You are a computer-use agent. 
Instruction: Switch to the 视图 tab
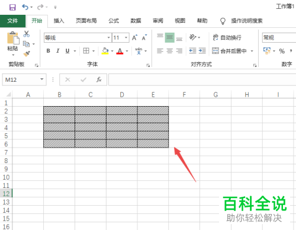pos(180,21)
